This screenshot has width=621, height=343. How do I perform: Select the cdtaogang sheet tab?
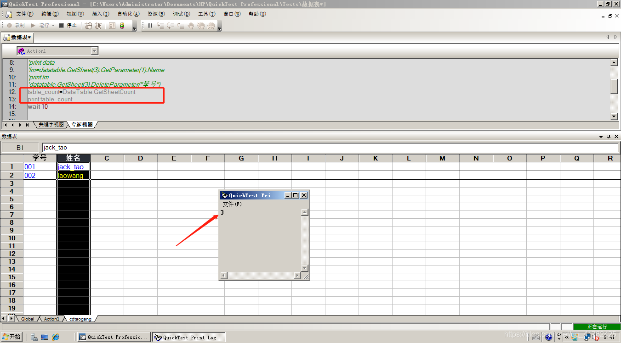click(x=80, y=319)
